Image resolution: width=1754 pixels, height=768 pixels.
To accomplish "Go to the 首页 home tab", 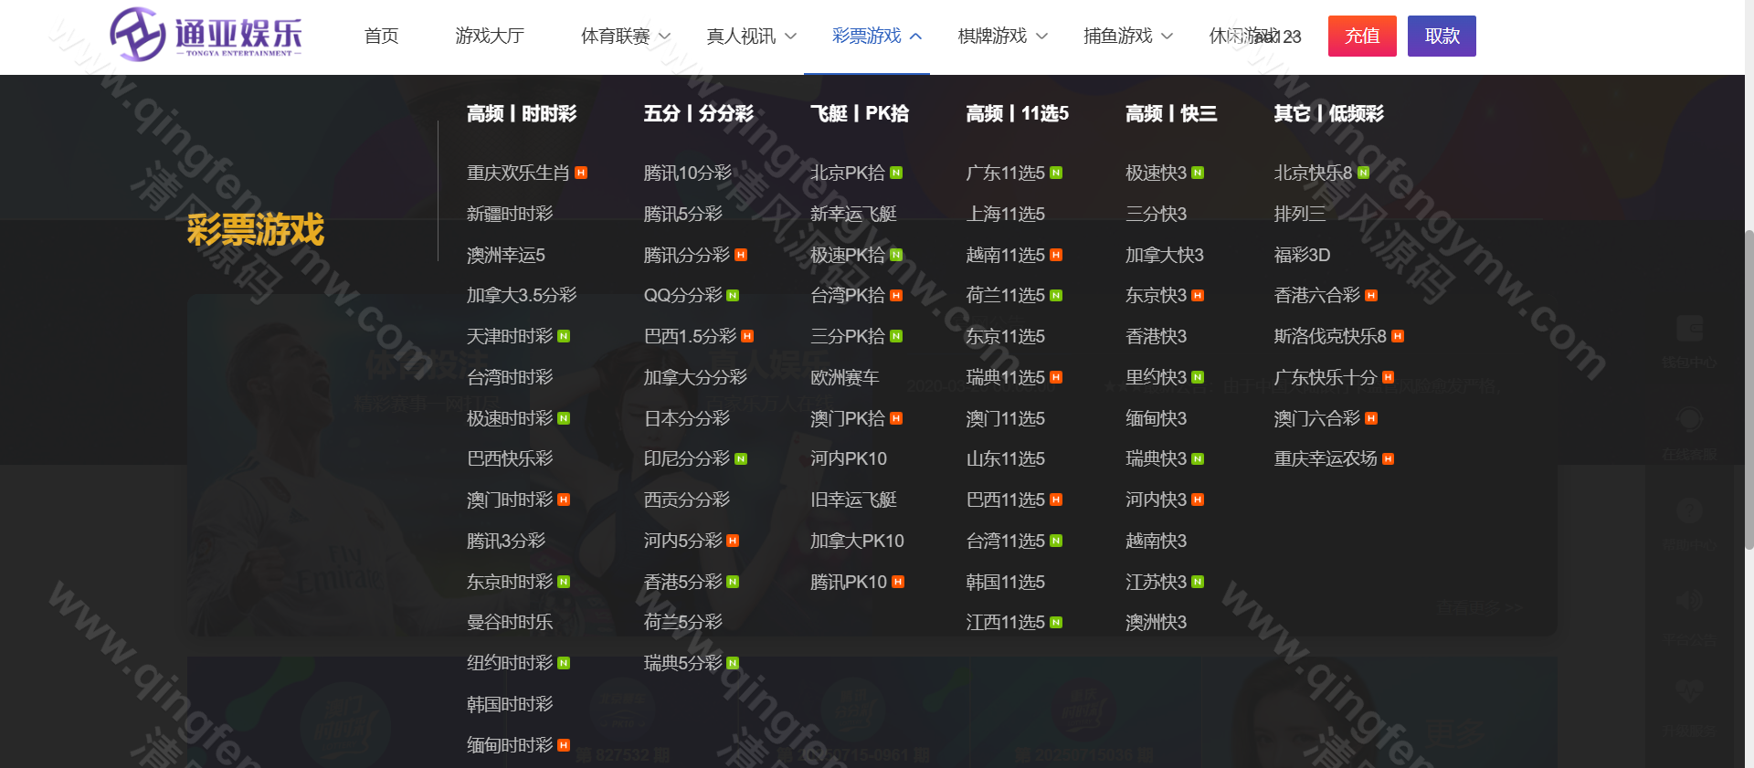I will 381,37.
